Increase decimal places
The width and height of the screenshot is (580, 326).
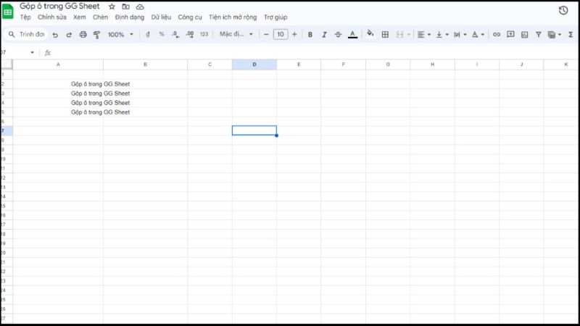(x=190, y=34)
